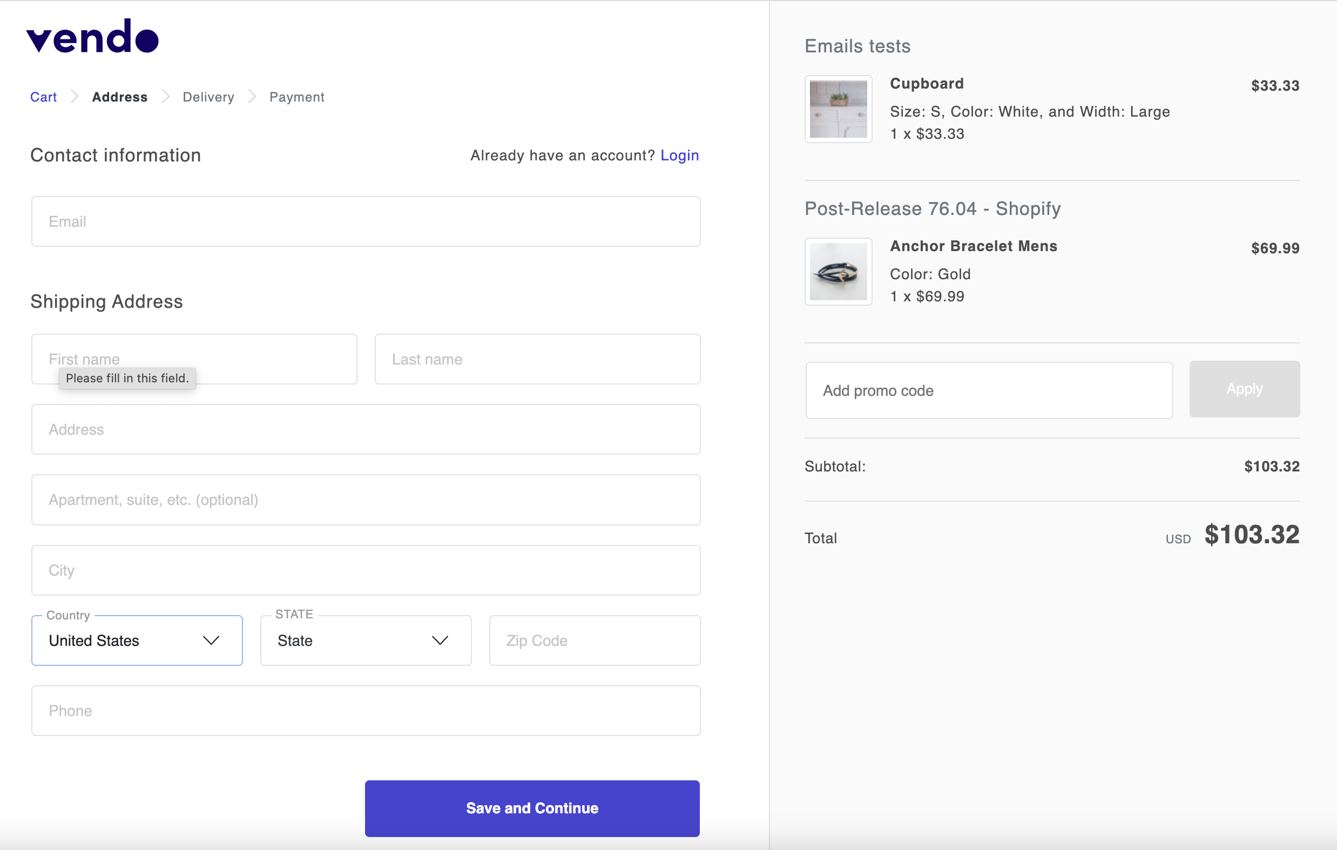
Task: Focus the Apartment, suite optional field
Action: pos(366,500)
